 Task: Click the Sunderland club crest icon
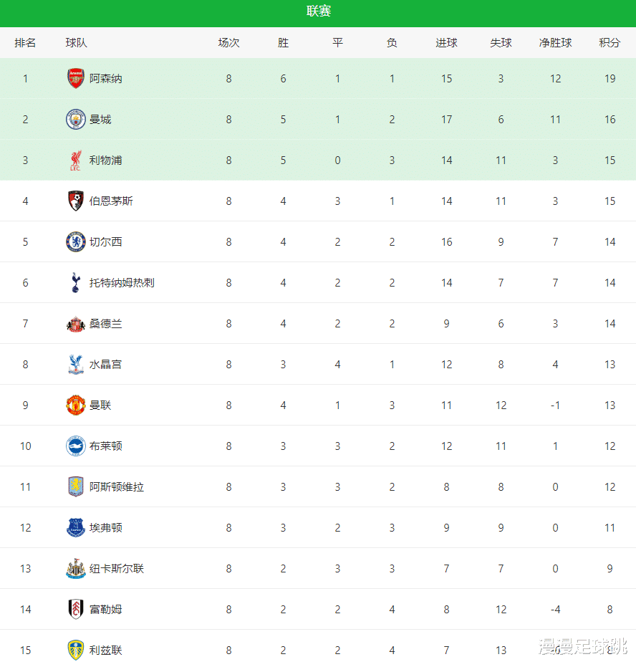point(75,324)
